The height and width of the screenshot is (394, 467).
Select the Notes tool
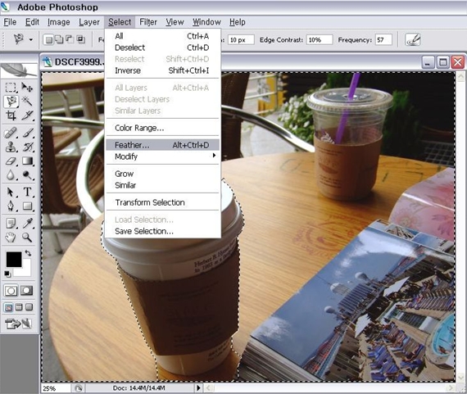11,223
